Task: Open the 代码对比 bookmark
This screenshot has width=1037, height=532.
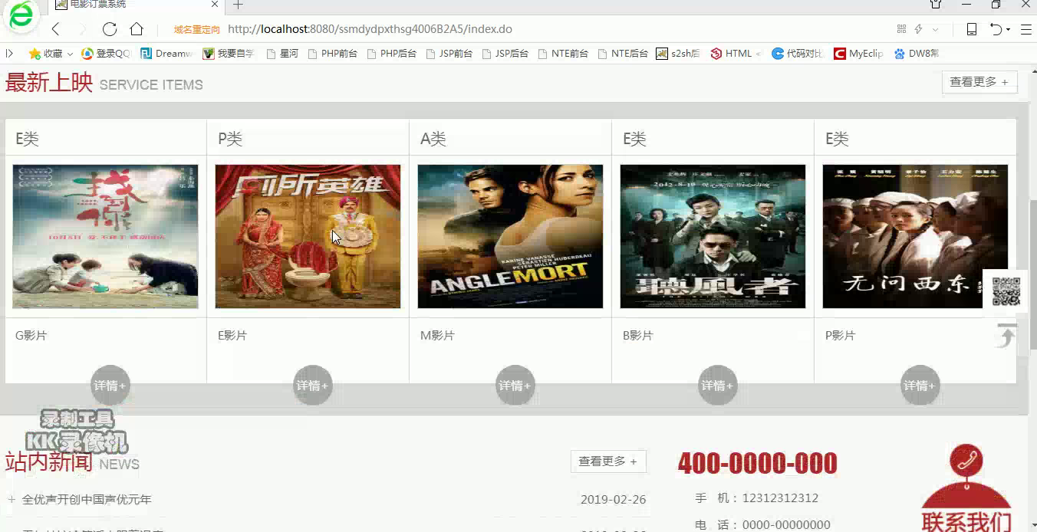Action: click(x=798, y=54)
